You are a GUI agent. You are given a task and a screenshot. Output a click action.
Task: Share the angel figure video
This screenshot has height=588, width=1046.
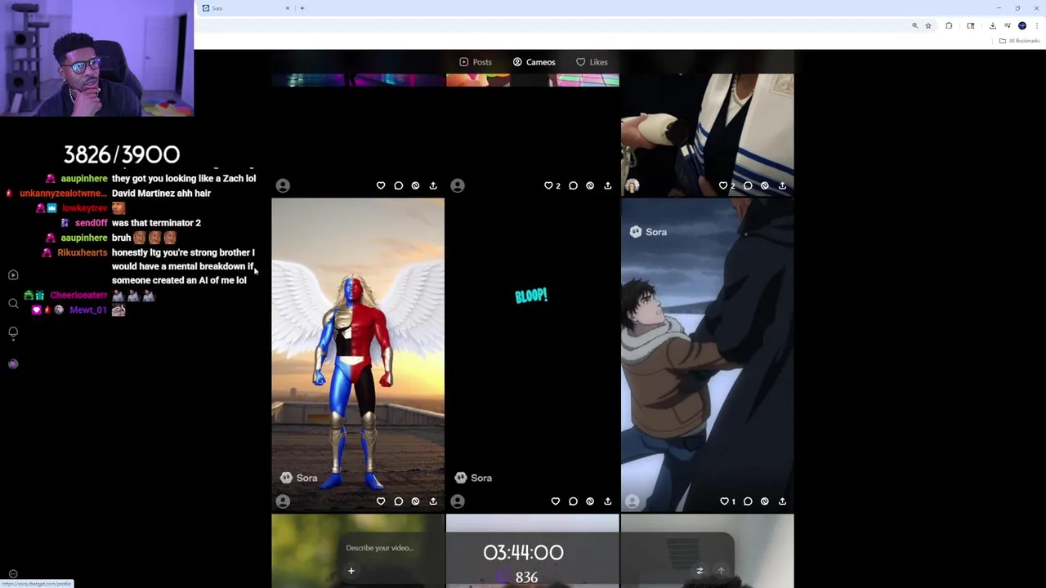pos(433,501)
